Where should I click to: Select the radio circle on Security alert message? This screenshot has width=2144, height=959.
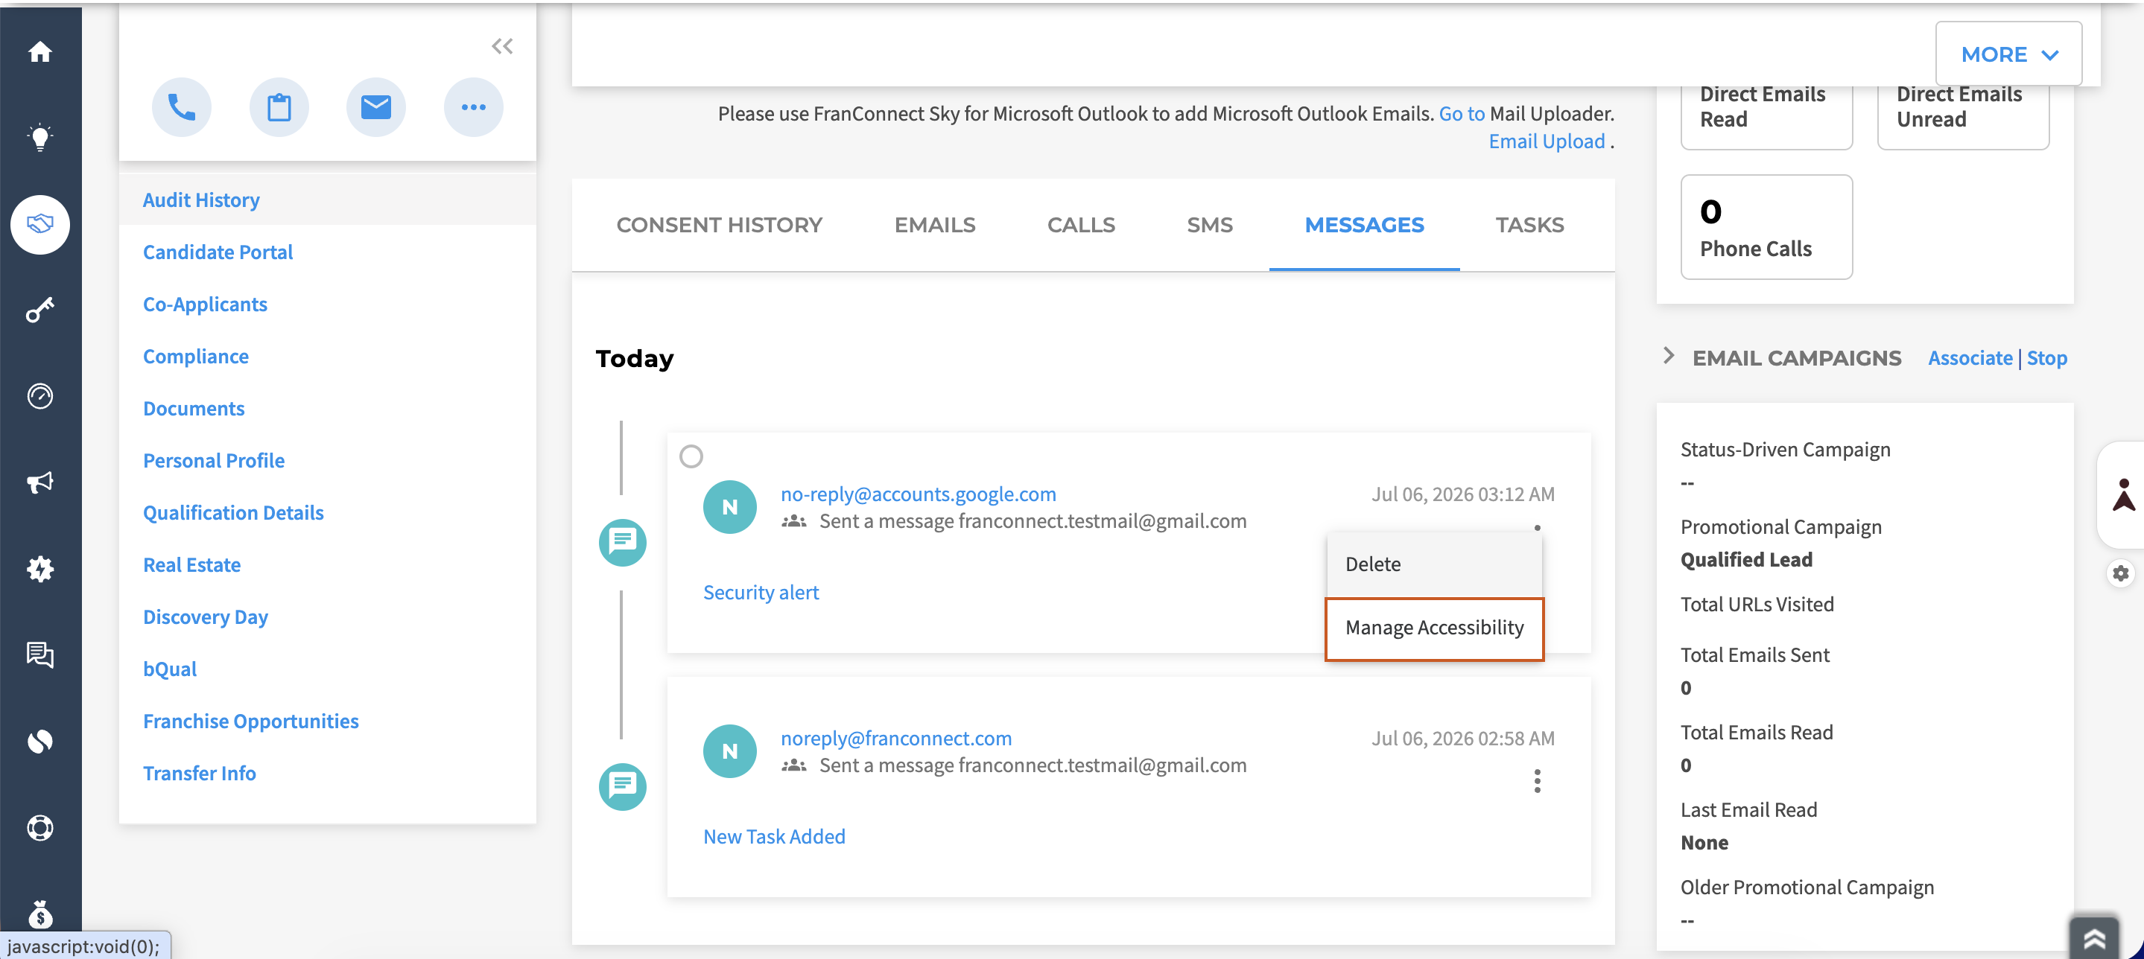[691, 456]
